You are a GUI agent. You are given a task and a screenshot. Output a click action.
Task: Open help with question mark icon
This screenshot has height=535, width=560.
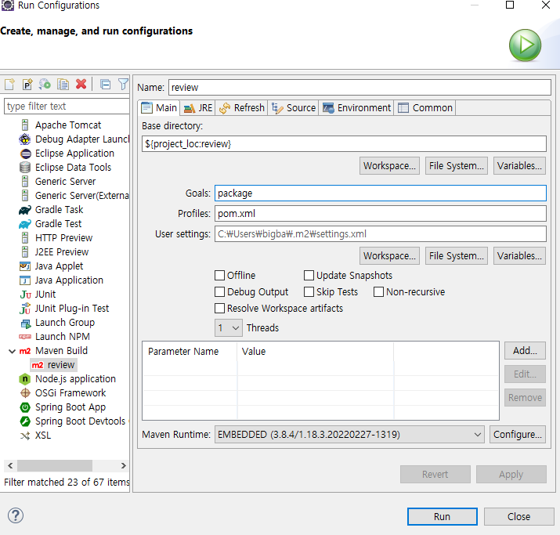16,515
